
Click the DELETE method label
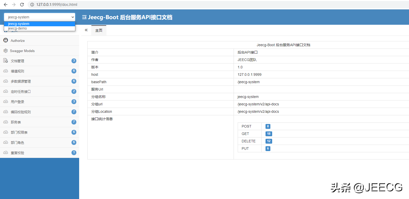[248, 141]
